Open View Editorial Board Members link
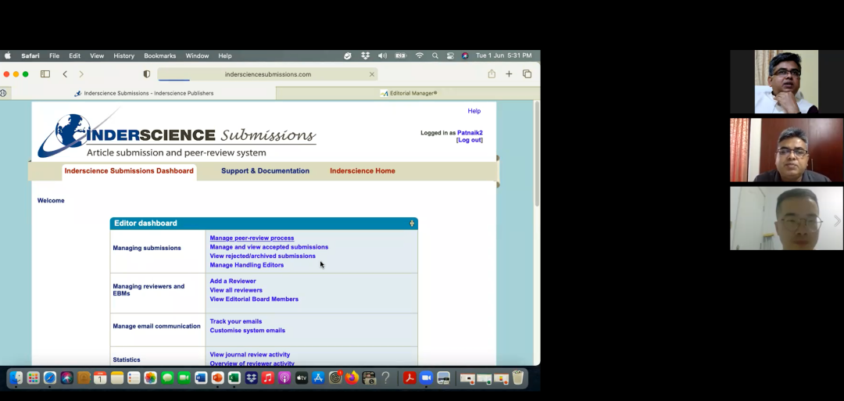Image resolution: width=844 pixels, height=401 pixels. tap(254, 299)
